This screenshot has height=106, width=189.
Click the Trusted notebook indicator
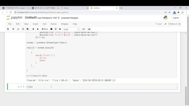click(x=159, y=24)
